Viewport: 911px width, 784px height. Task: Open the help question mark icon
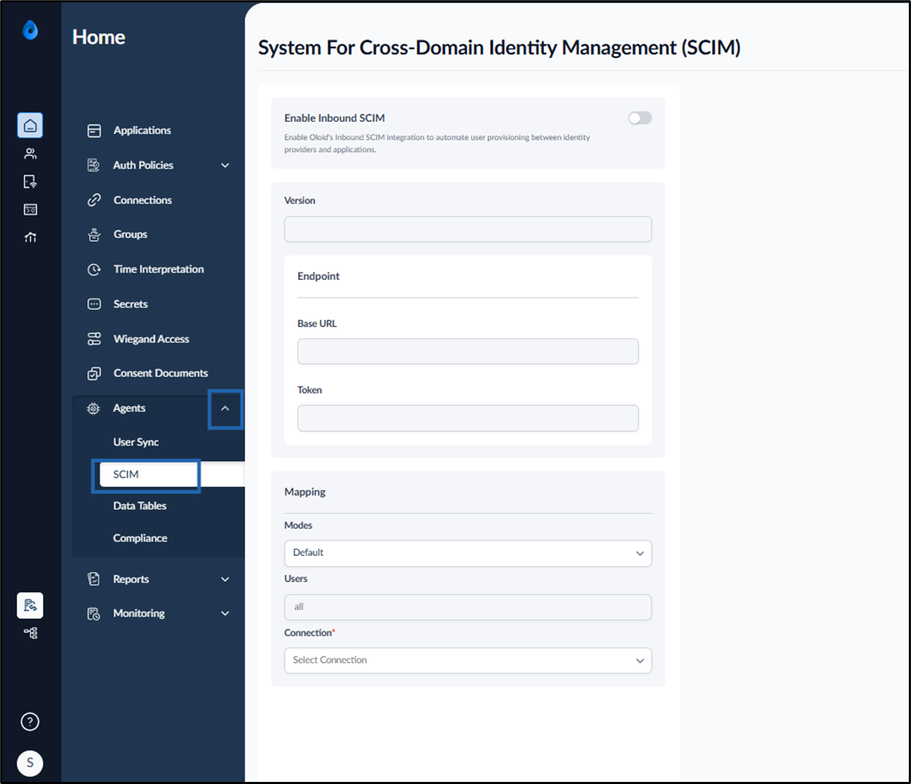[30, 722]
